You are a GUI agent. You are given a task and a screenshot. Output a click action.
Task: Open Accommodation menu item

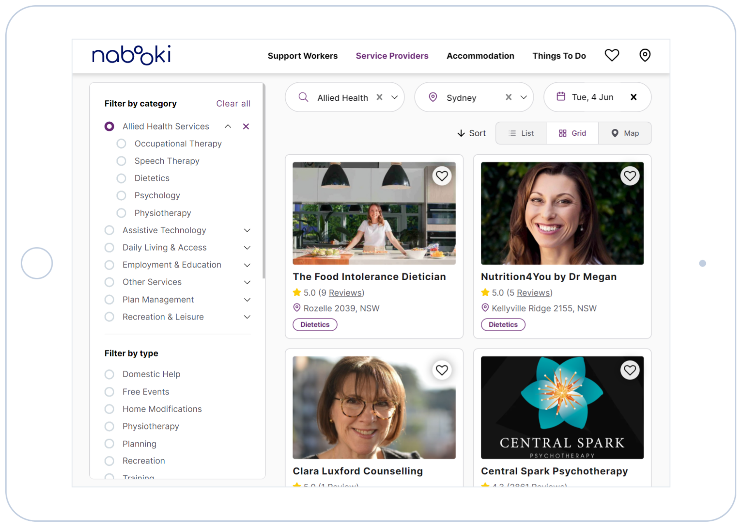click(480, 56)
